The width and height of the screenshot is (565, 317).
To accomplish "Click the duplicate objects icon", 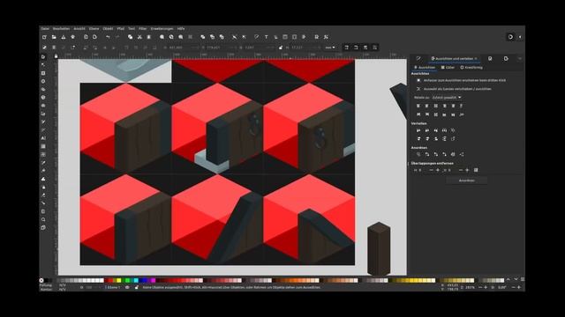I will coord(203,37).
